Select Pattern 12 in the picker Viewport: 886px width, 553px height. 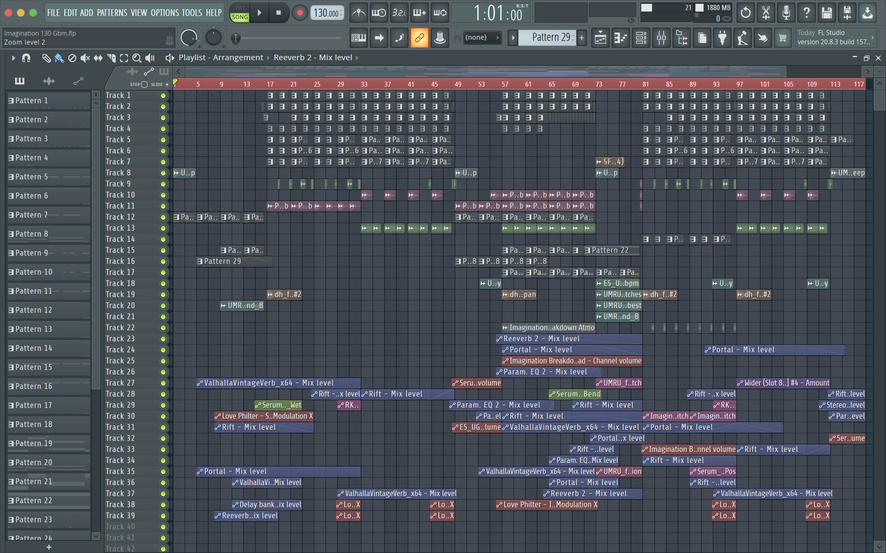click(x=49, y=311)
